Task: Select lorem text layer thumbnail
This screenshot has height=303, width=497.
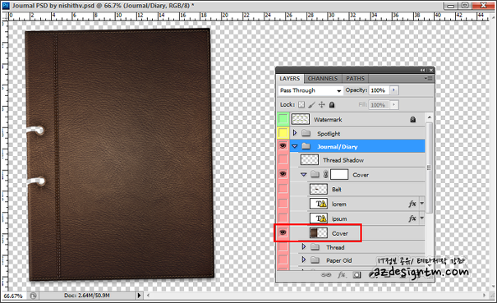Action: [318, 204]
